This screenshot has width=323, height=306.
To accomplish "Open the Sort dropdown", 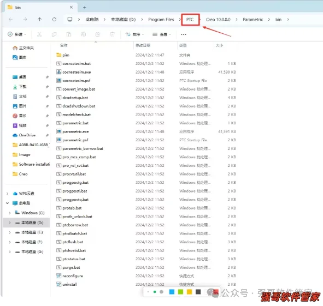I will click(x=135, y=34).
